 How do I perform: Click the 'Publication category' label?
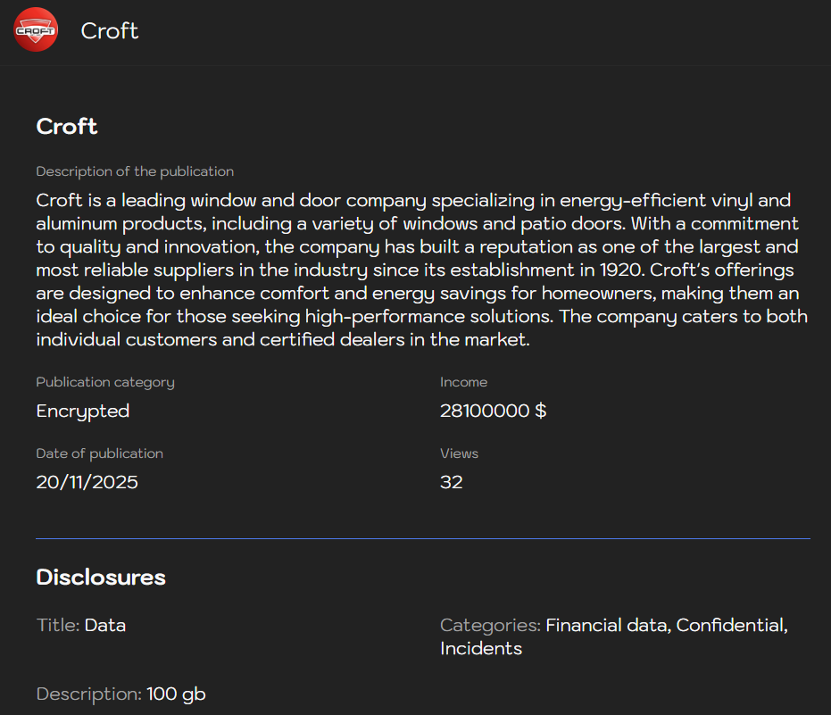[105, 382]
